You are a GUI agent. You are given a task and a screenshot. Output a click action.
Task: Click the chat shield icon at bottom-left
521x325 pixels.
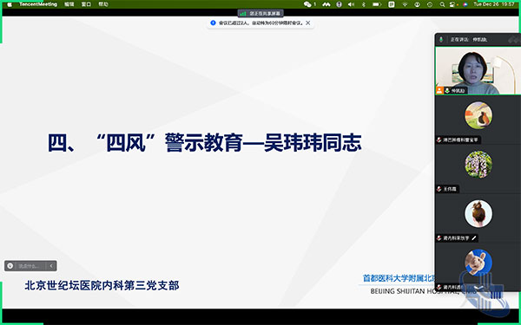tap(10, 266)
